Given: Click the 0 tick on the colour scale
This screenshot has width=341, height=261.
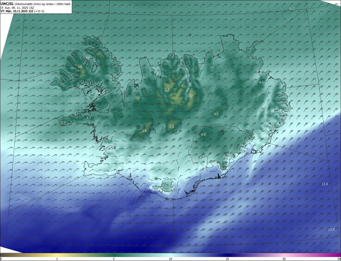Looking at the screenshot, I should 1,259.
